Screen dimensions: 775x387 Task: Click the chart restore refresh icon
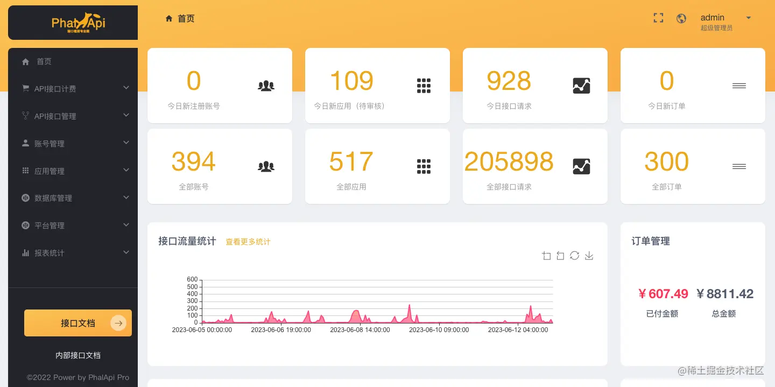coord(575,256)
